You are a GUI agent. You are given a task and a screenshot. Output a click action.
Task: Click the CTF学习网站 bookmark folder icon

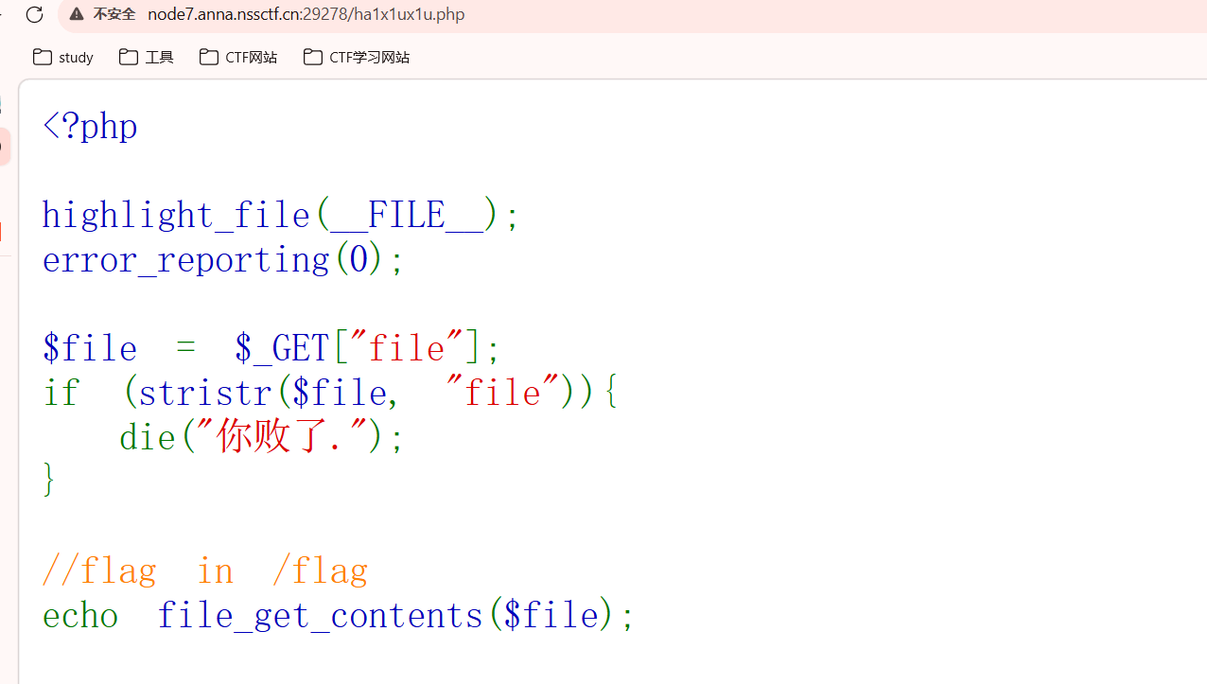(x=312, y=57)
